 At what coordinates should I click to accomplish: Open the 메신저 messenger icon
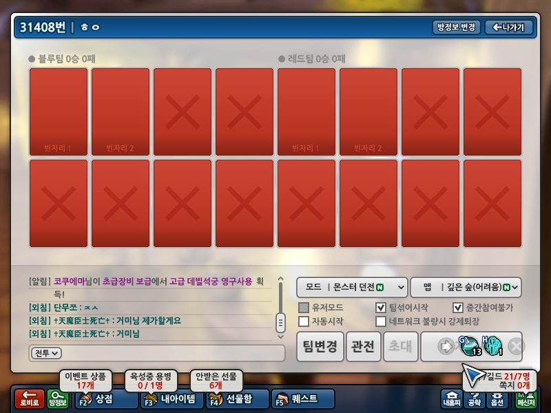tap(526, 399)
